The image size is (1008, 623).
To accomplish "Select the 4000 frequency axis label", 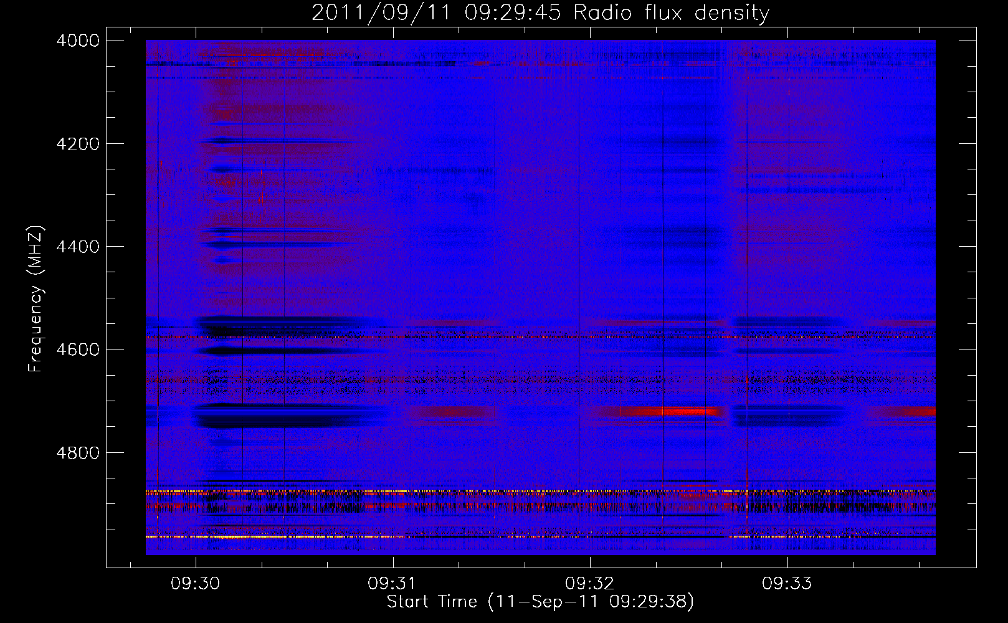I will (78, 40).
